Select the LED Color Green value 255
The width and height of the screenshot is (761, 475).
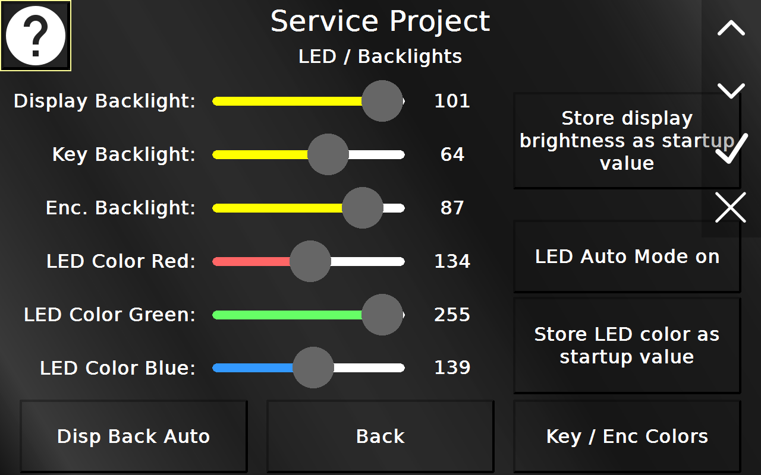coord(452,314)
